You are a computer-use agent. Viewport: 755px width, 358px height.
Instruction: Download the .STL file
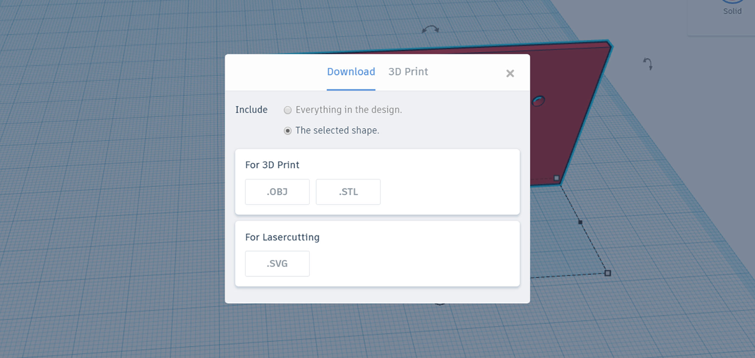click(x=348, y=192)
